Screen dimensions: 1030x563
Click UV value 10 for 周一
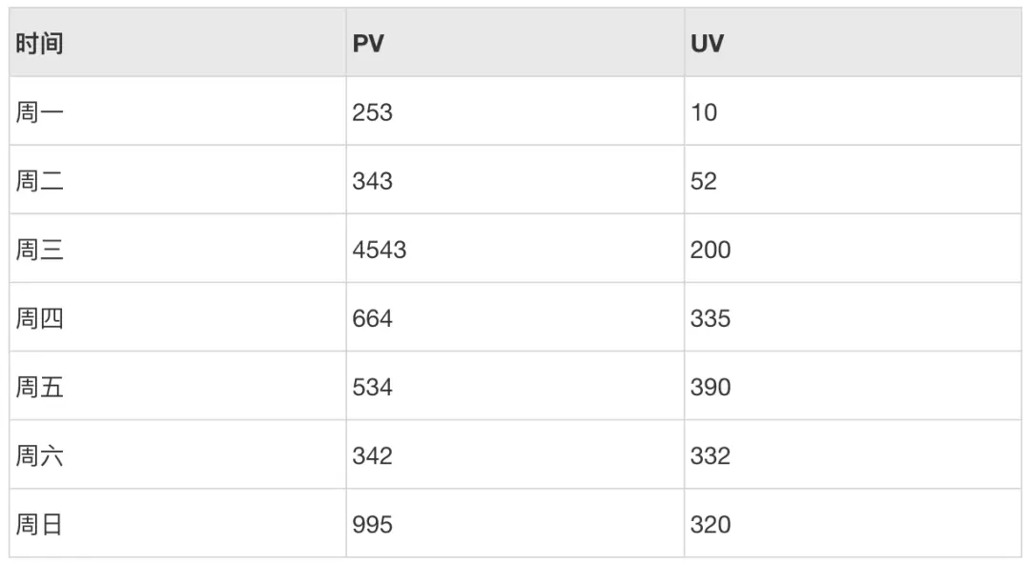pos(704,112)
